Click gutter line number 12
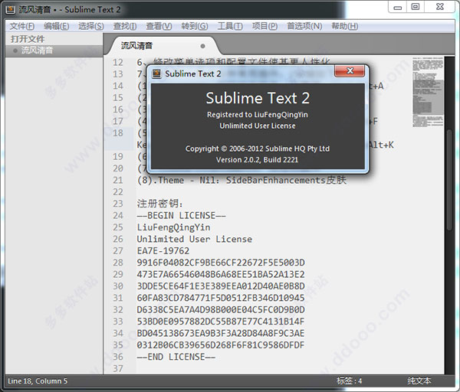The height and width of the screenshot is (392, 460). click(118, 63)
